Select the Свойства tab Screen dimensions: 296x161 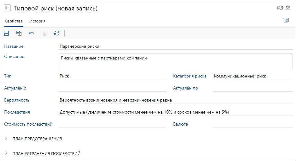[x=14, y=21]
